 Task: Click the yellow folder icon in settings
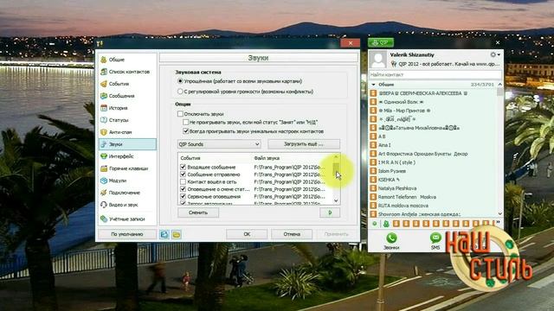coord(177,234)
